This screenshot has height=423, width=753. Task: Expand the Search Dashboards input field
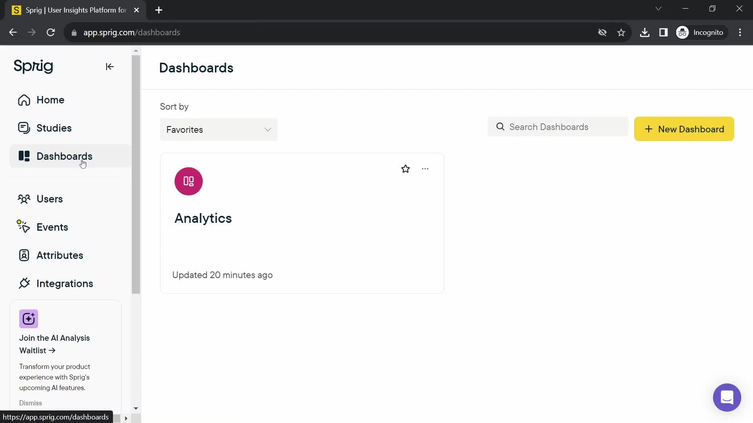[x=558, y=127]
